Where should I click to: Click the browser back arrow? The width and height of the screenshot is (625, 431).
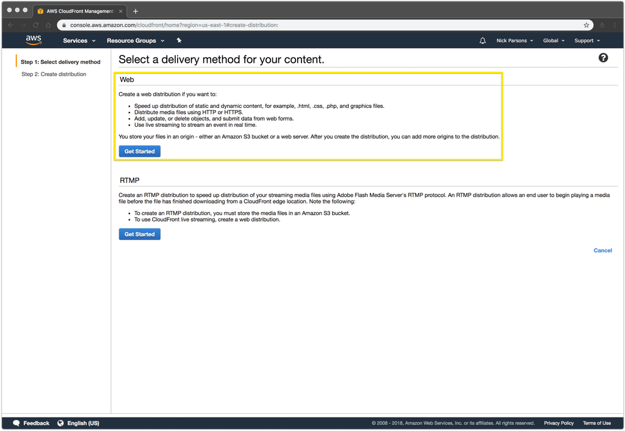point(11,25)
